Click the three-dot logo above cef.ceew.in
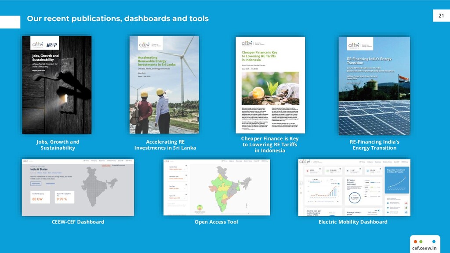This screenshot has height=253, width=450. (425, 242)
